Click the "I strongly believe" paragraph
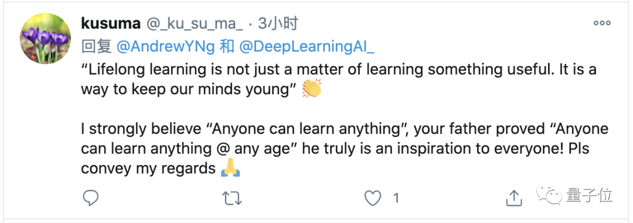The image size is (633, 223). coord(345,149)
